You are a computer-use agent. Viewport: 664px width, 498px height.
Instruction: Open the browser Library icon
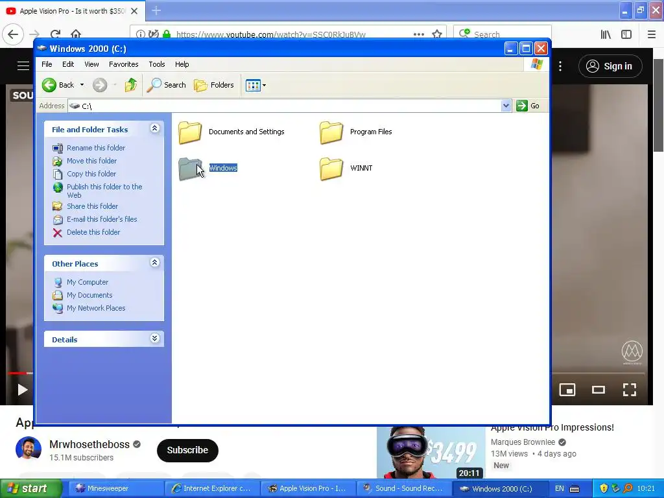[x=606, y=34]
